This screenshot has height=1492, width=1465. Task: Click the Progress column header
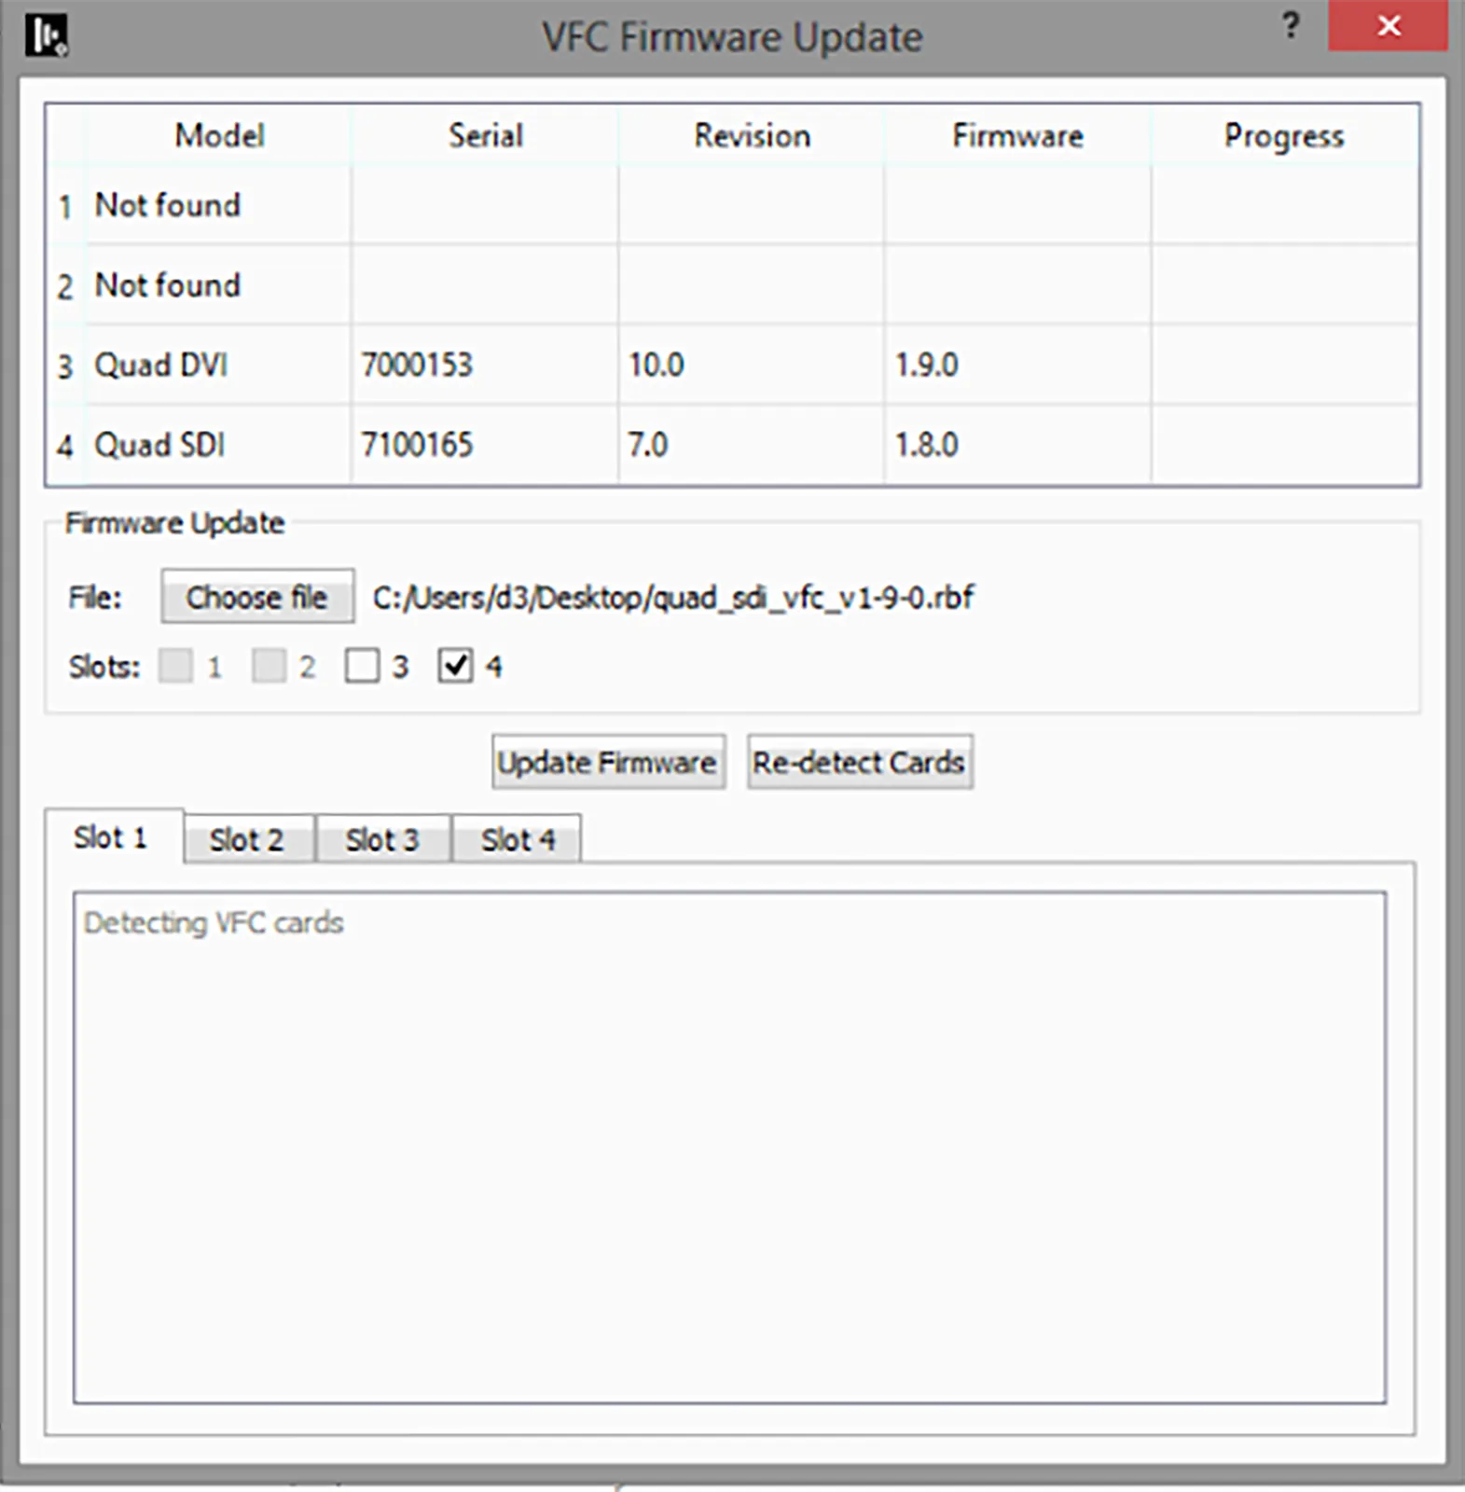pos(1284,136)
